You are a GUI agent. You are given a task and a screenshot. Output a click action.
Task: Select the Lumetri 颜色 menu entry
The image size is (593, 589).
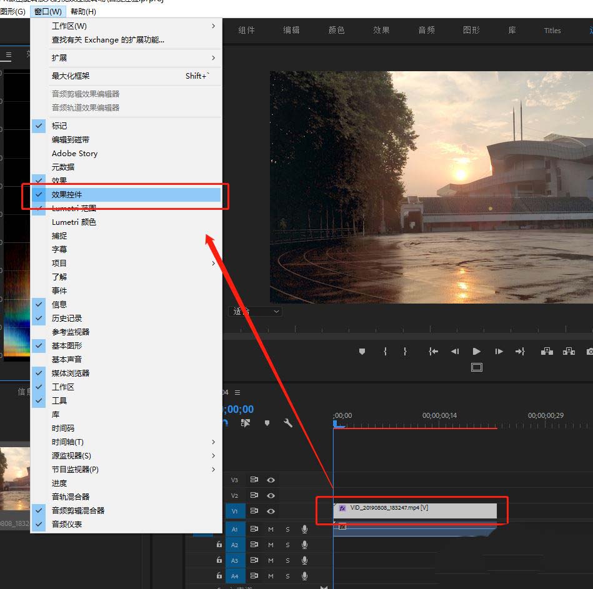click(x=74, y=222)
